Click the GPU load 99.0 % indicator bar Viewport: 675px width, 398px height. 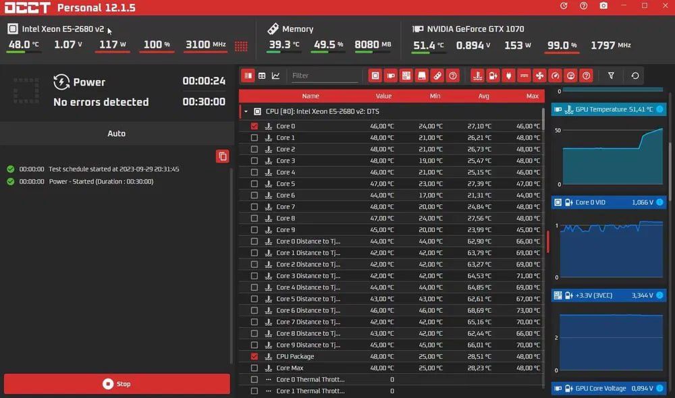(562, 53)
